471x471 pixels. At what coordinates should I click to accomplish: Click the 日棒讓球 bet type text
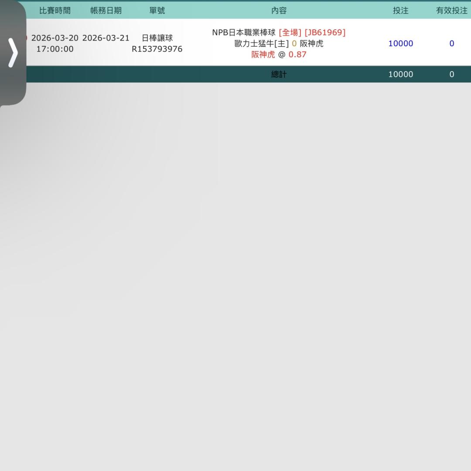pyautogui.click(x=157, y=38)
